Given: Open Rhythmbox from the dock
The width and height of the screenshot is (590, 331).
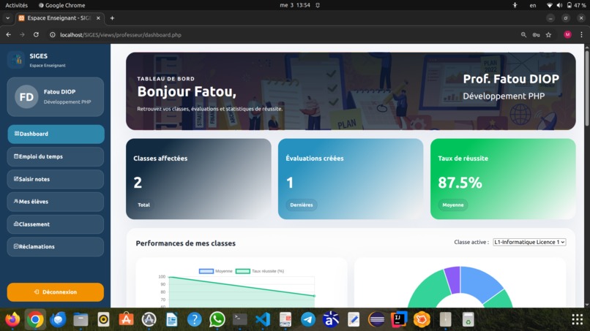Looking at the screenshot, I should [x=103, y=320].
